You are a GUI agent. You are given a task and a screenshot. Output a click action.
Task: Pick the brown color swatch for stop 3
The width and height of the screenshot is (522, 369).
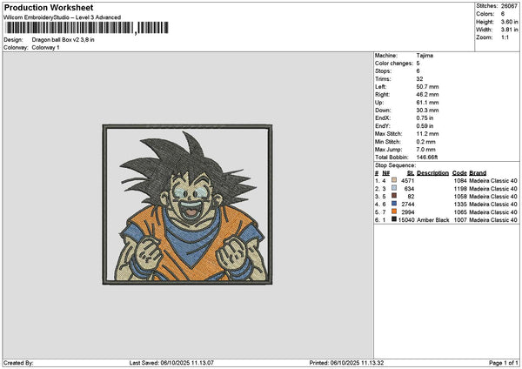[394, 196]
